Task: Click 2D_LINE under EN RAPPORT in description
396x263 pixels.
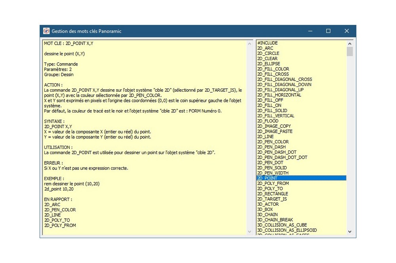Action: click(53, 215)
